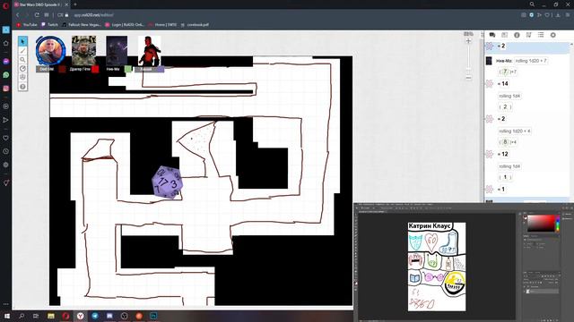Screen dimensions: 574x322
Task: Open File Explorer from the taskbar
Action: tap(51, 316)
